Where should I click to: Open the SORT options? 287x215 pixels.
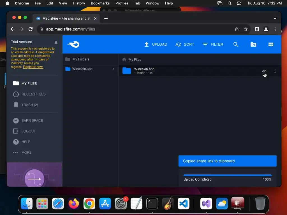(184, 45)
